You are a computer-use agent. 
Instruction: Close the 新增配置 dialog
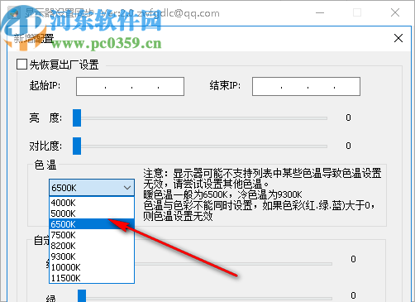398,38
